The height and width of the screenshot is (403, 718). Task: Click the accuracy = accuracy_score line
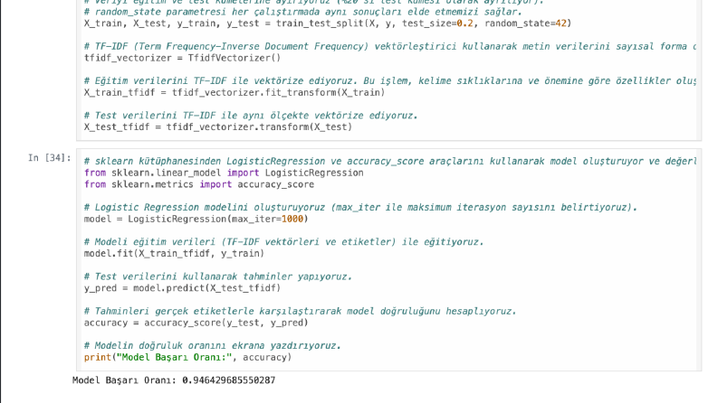[x=196, y=323]
